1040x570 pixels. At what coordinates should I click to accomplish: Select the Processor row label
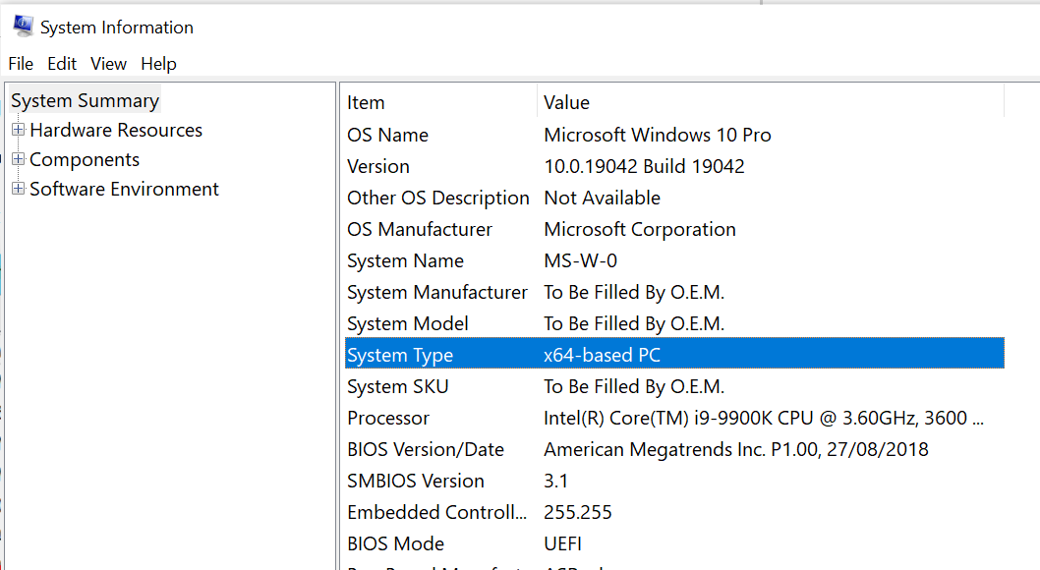(x=388, y=419)
